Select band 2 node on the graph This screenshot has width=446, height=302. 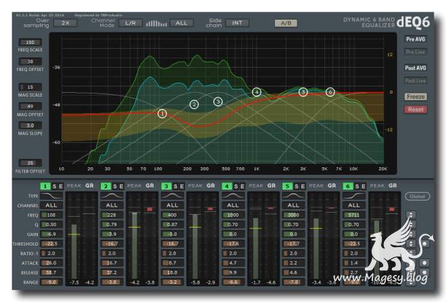coord(194,104)
